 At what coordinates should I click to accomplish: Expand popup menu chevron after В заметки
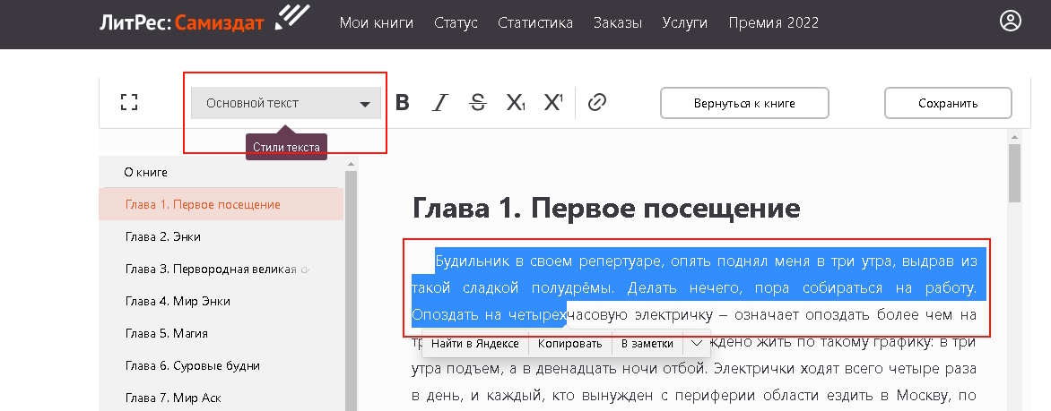click(697, 343)
